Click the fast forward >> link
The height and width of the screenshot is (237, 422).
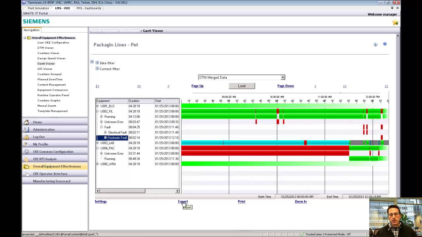[x=345, y=86]
